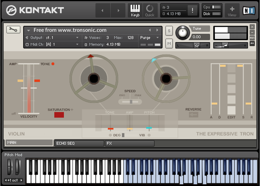This screenshot has height=186, width=260.
Task: Solo the instrument with S button
Action: point(169,31)
